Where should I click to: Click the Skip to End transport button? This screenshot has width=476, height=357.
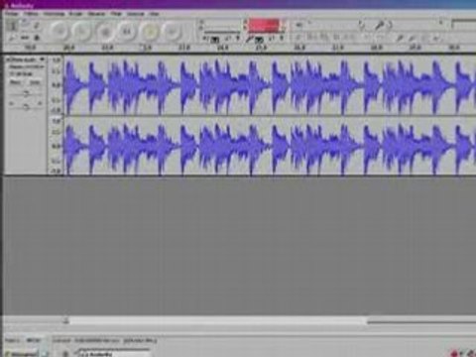pyautogui.click(x=172, y=32)
